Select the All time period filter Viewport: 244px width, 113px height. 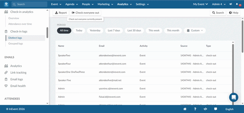[64, 31]
